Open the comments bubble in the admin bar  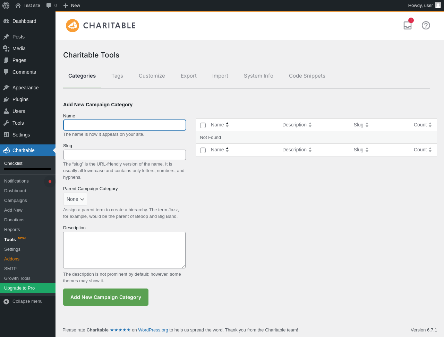point(49,6)
